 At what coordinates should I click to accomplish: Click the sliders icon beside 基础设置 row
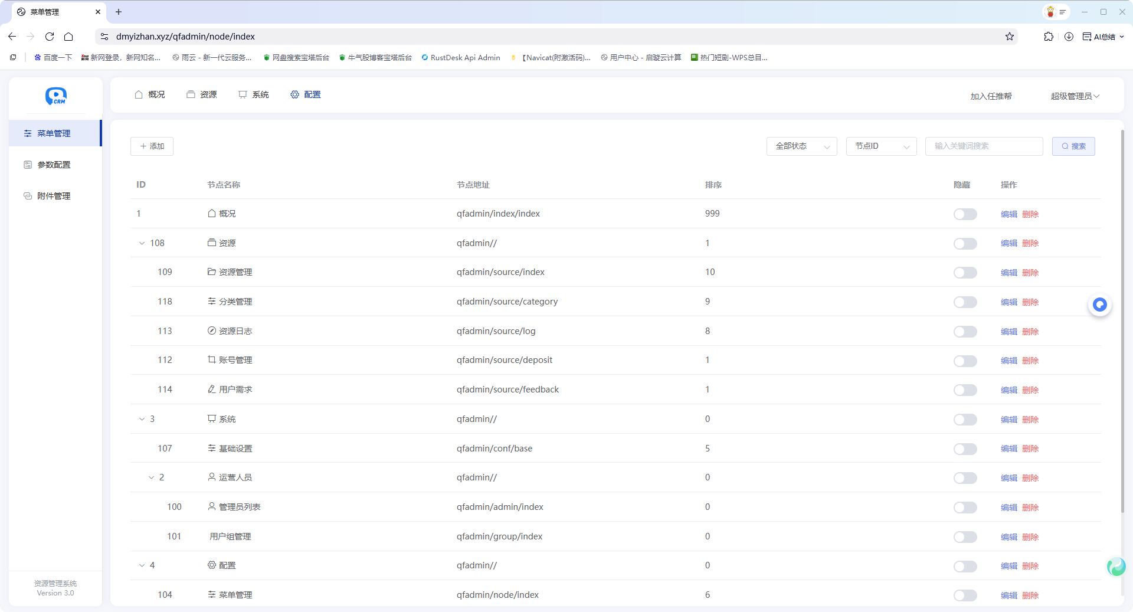[x=212, y=449]
